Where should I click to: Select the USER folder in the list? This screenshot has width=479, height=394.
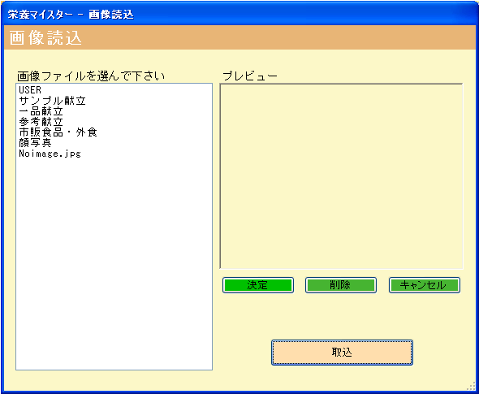click(30, 90)
